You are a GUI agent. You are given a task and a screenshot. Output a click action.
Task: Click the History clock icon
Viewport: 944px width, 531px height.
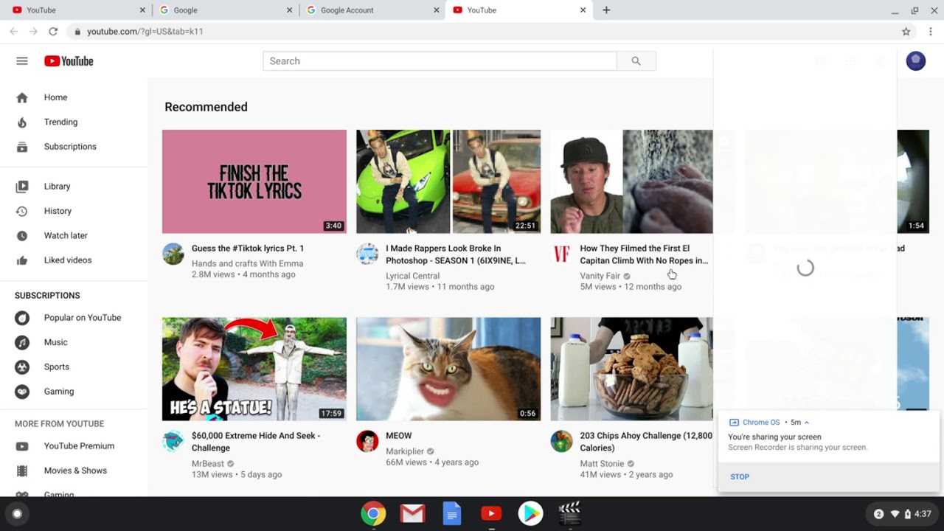pyautogui.click(x=22, y=211)
